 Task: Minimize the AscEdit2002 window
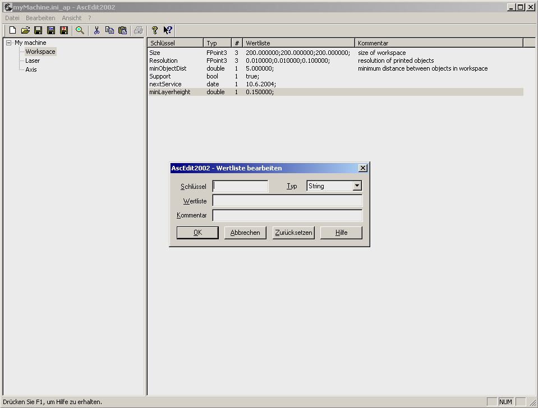point(511,7)
